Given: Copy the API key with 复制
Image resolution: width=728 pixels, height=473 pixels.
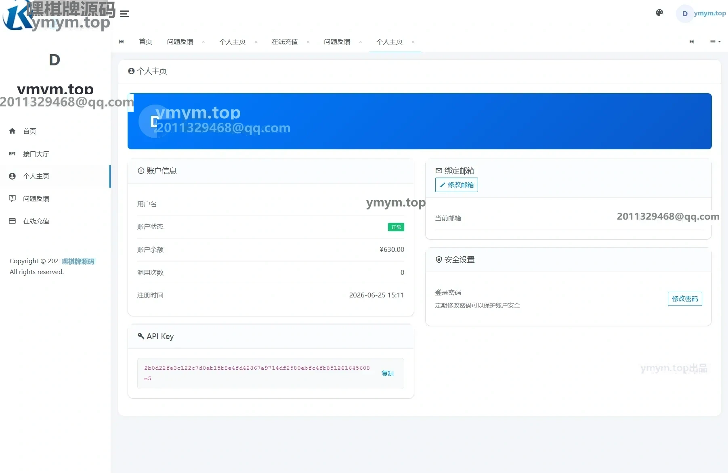Looking at the screenshot, I should [x=388, y=373].
